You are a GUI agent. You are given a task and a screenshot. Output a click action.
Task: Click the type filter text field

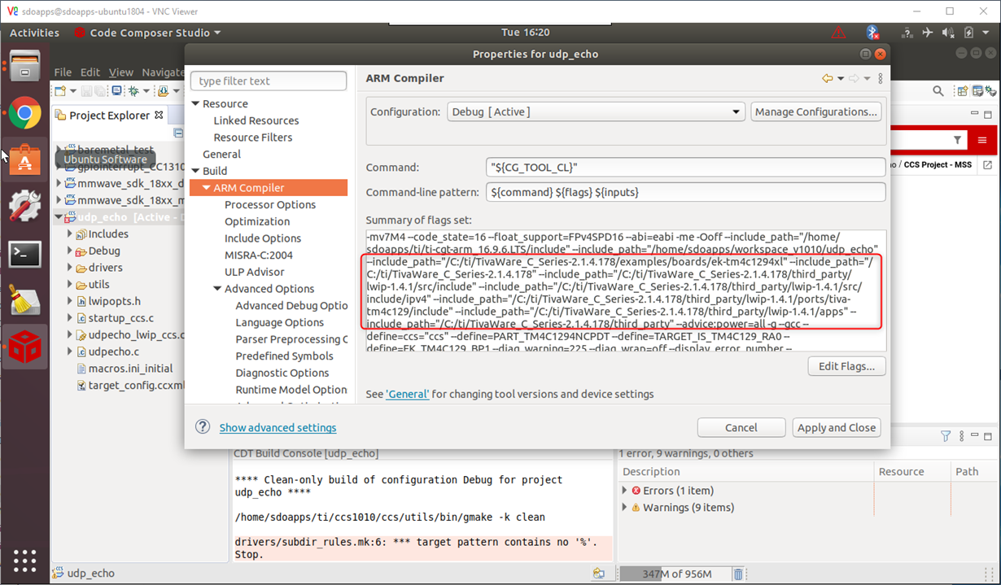click(x=269, y=81)
